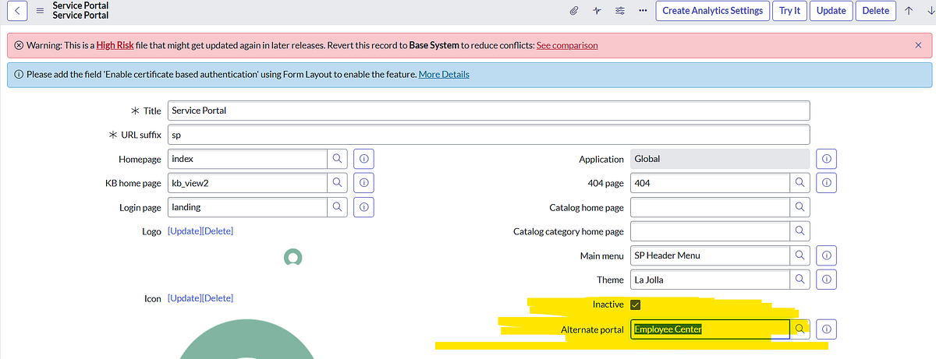Preview the 404 page record info icon
The width and height of the screenshot is (936, 359).
tap(827, 183)
